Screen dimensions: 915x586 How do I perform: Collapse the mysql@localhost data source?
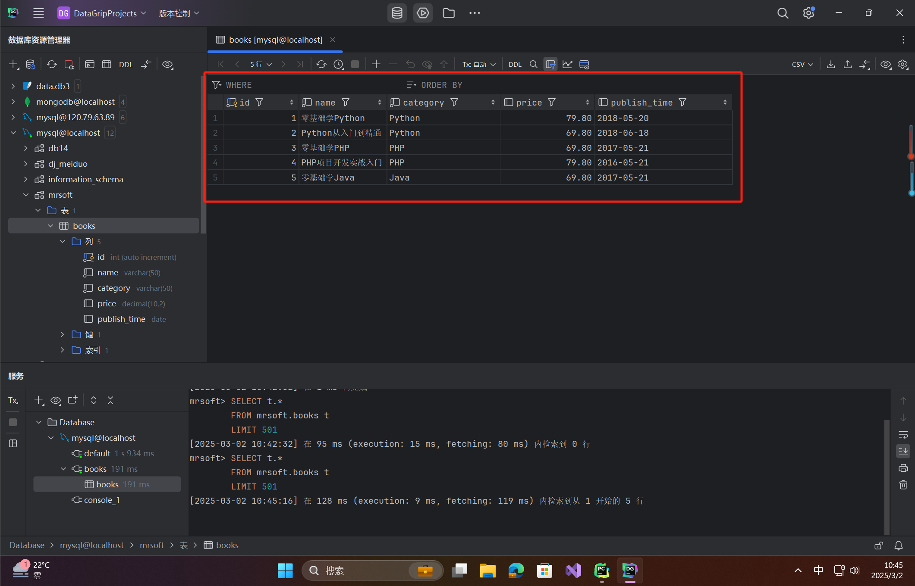click(x=13, y=133)
